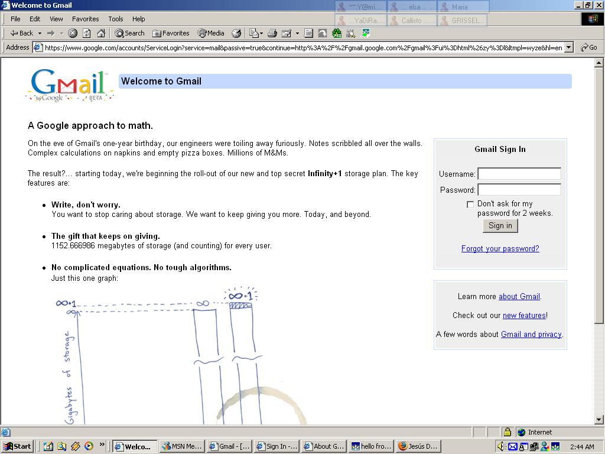Switch to the "About G..." taskbar window
This screenshot has width=605, height=454.
(x=324, y=446)
